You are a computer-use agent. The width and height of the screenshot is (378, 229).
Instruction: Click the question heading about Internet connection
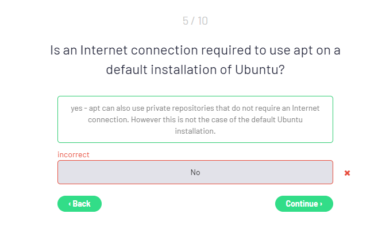coord(195,60)
